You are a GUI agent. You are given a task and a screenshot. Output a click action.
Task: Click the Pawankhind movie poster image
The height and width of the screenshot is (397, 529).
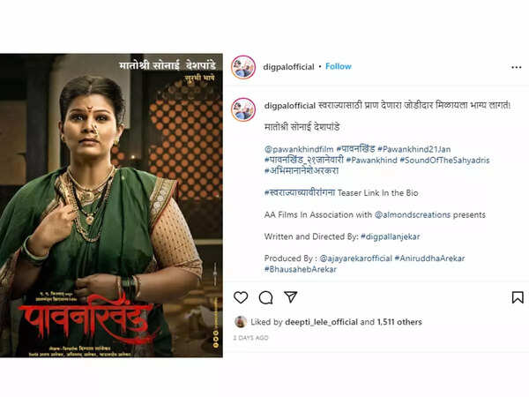tap(111, 206)
